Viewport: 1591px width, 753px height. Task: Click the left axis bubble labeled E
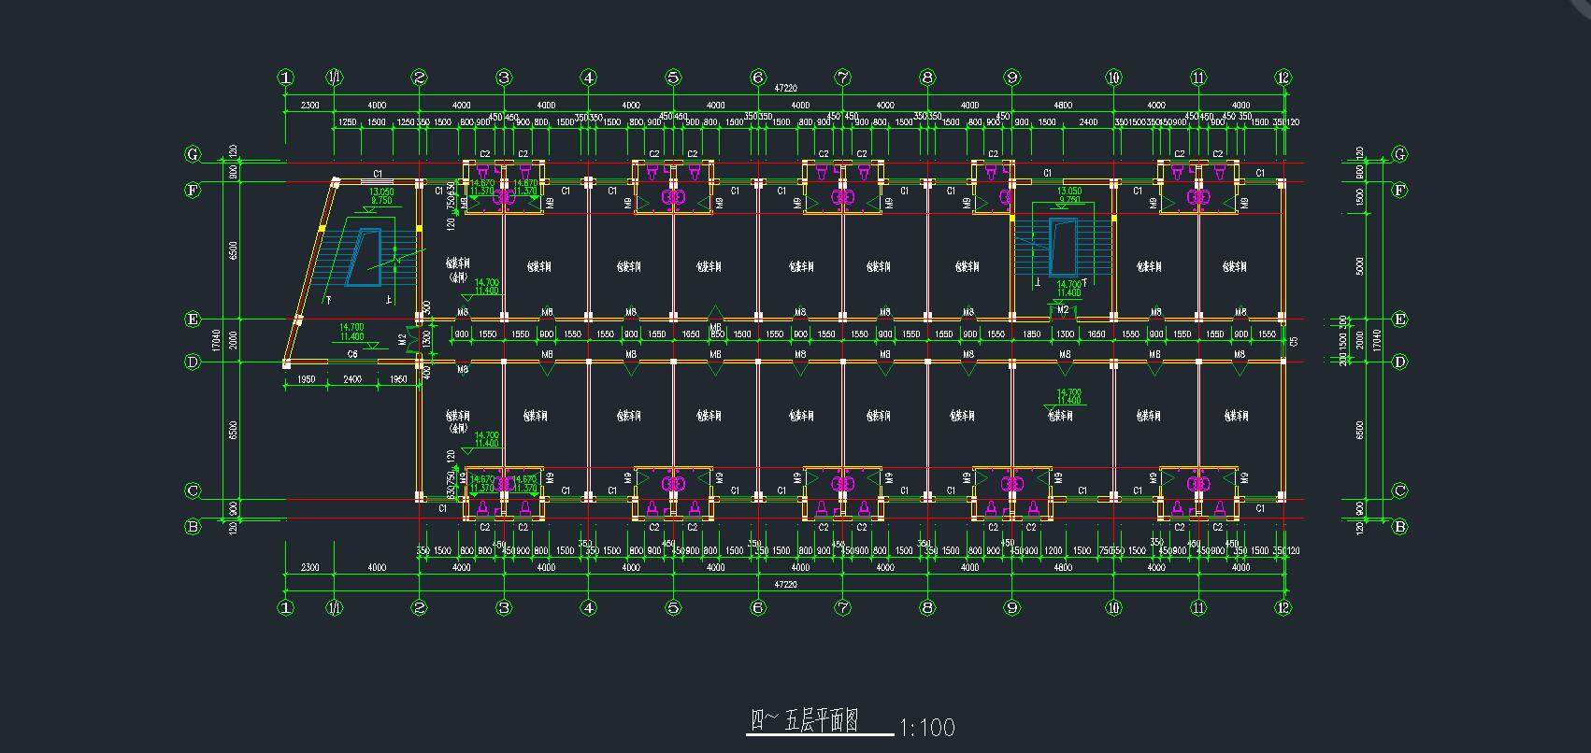[x=193, y=320]
